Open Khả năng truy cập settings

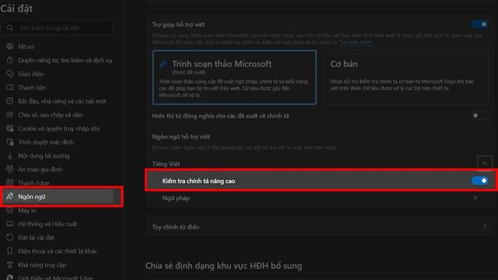[x=42, y=265]
